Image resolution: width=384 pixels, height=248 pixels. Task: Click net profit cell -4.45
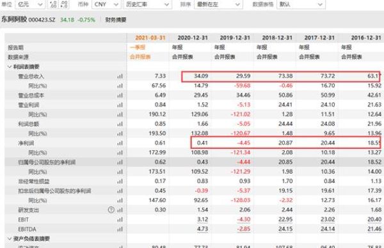(x=244, y=143)
